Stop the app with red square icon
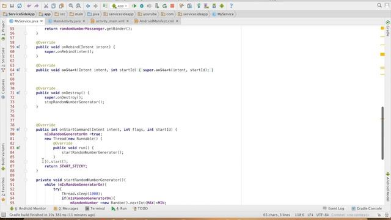This screenshot has width=391, height=220. 172,5
